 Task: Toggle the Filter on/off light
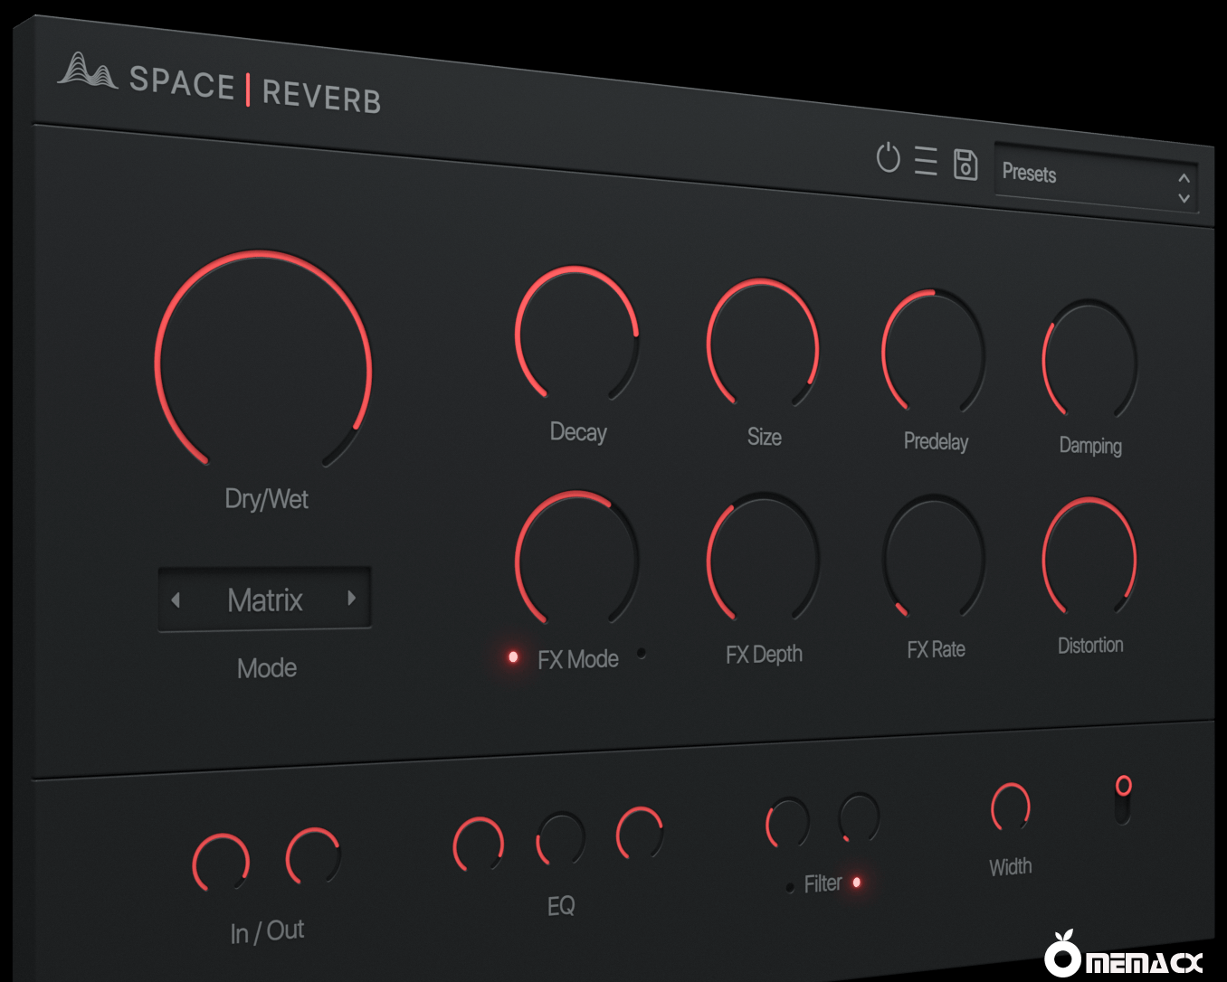[857, 883]
